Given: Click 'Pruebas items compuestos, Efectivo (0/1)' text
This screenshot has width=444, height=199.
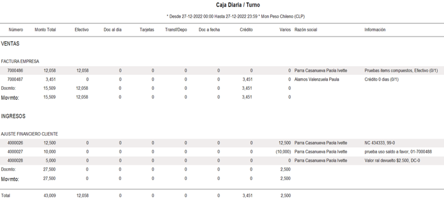Looking at the screenshot, I should pos(401,71).
